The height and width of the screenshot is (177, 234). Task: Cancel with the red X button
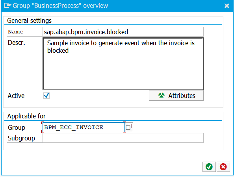223,167
